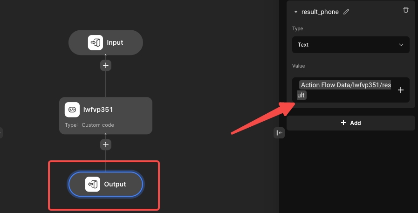Add a step below the Input node
Image resolution: width=418 pixels, height=213 pixels.
(x=106, y=65)
